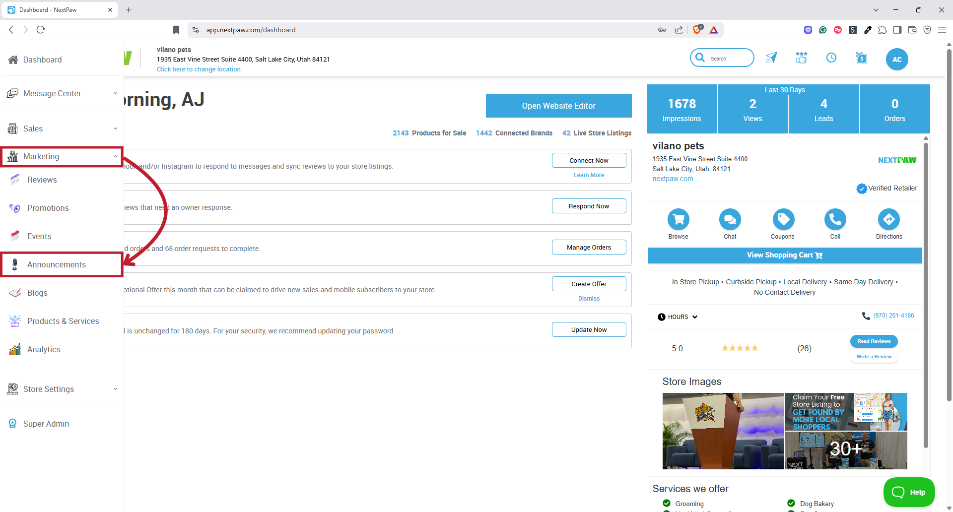The width and height of the screenshot is (953, 512).
Task: Open Reviews under Marketing
Action: 42,180
